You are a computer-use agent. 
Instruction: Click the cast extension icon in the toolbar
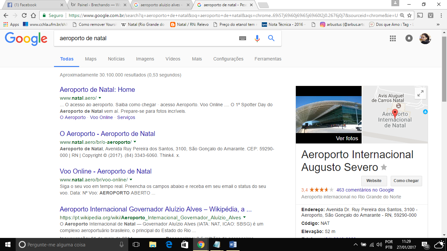[421, 15]
